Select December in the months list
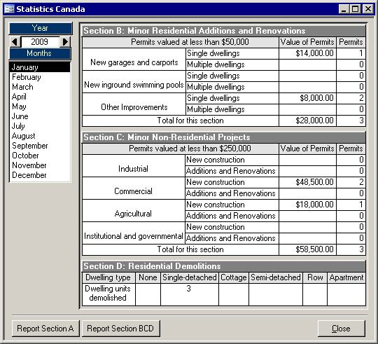378x344 pixels. tap(40, 175)
